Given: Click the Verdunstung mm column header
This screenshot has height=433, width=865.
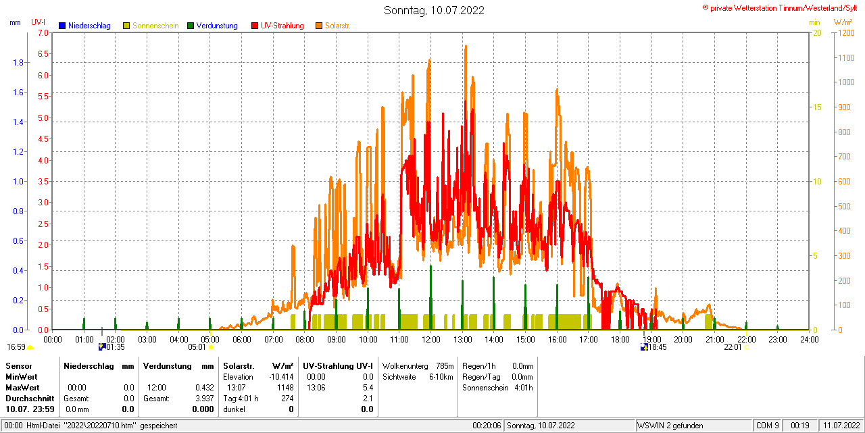Looking at the screenshot, I should point(178,365).
